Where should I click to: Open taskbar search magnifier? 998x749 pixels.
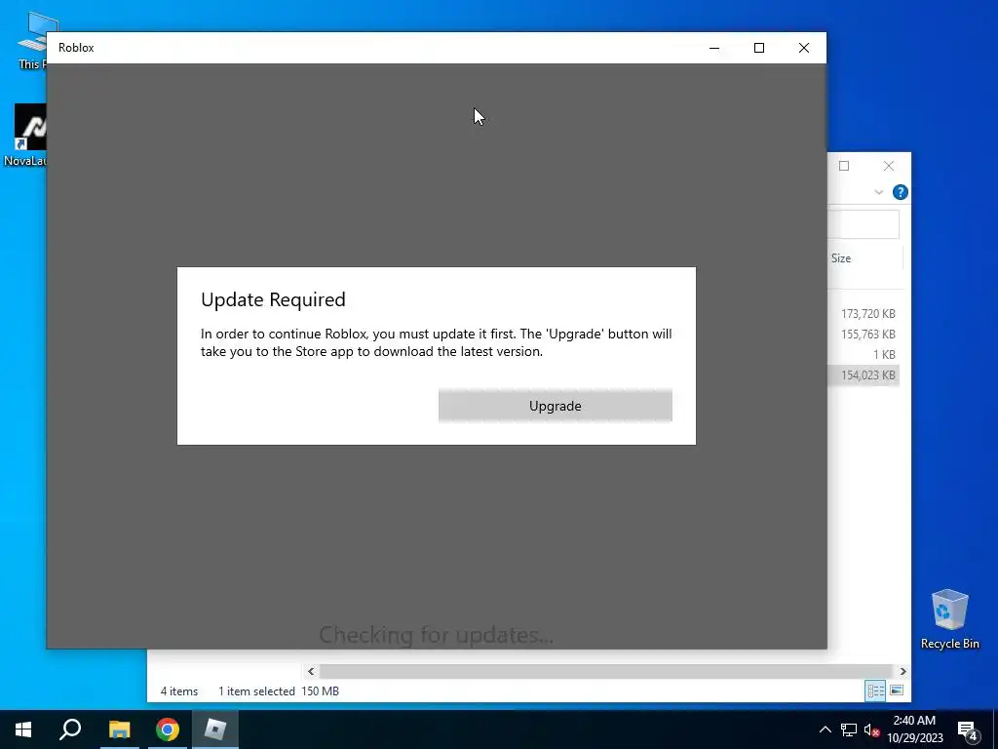pos(70,729)
